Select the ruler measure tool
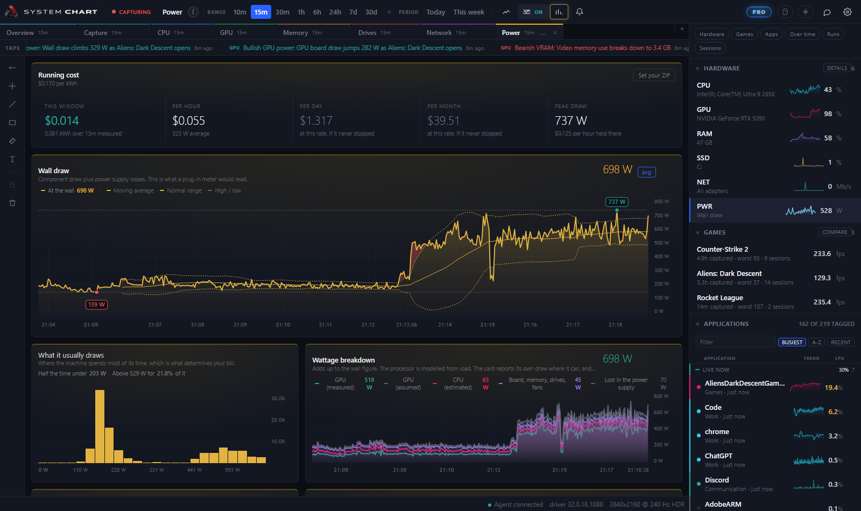Image resolution: width=861 pixels, height=511 pixels. point(12,141)
